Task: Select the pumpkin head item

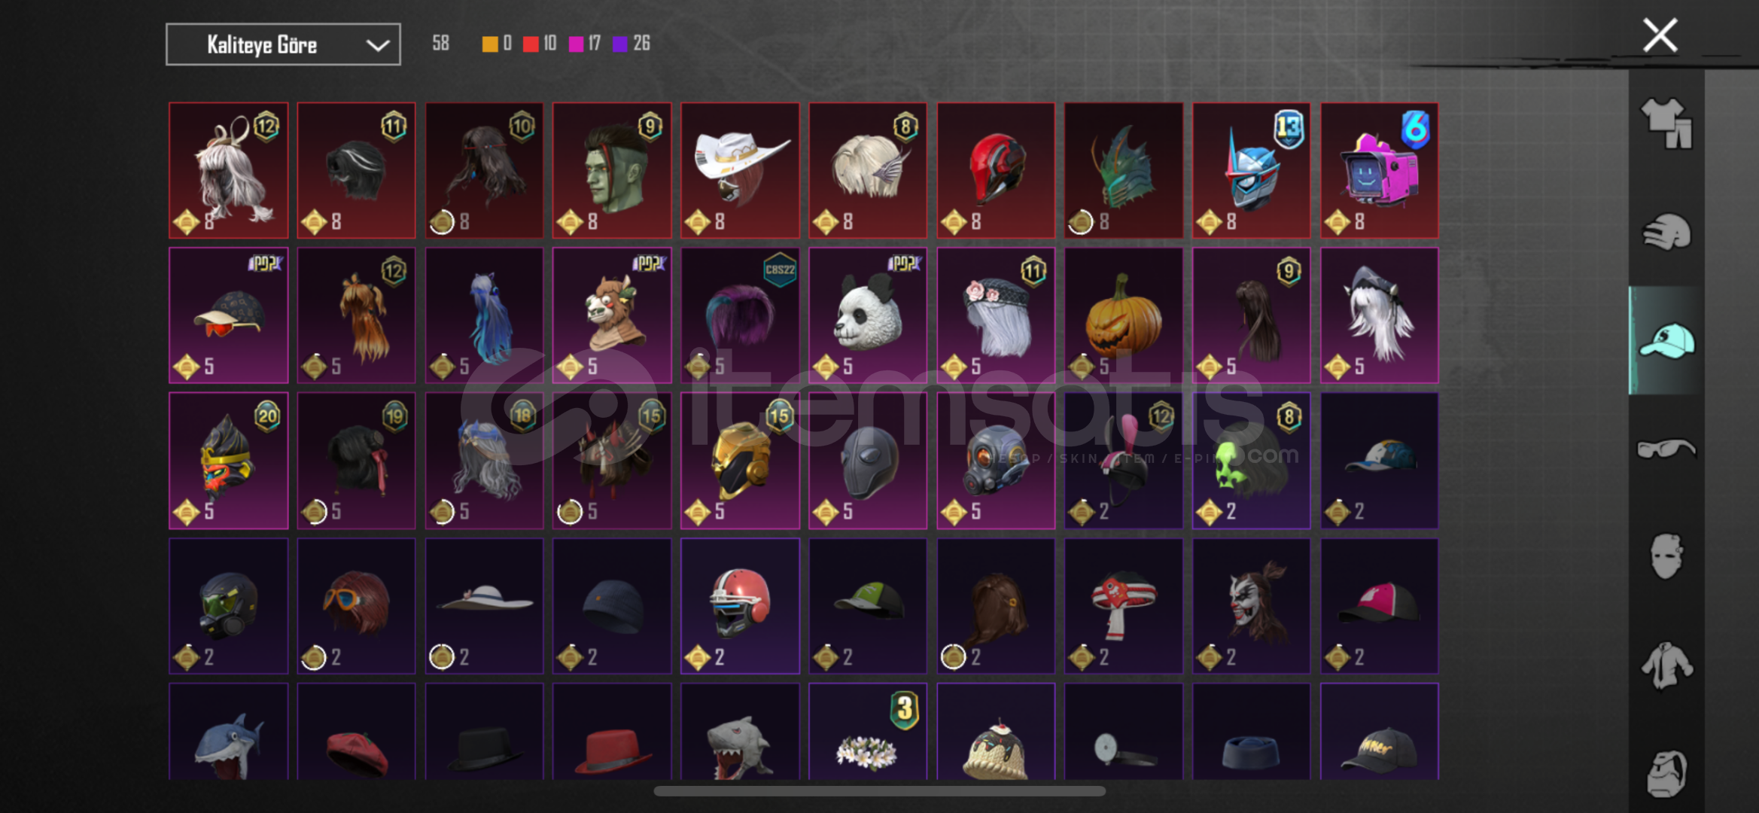Action: [x=1123, y=315]
